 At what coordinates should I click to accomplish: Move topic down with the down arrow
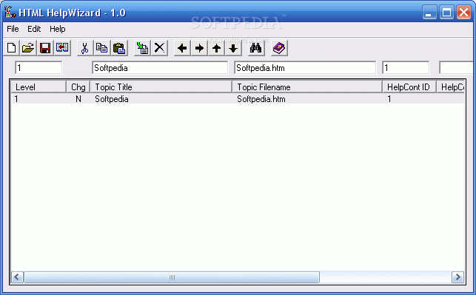pyautogui.click(x=233, y=48)
